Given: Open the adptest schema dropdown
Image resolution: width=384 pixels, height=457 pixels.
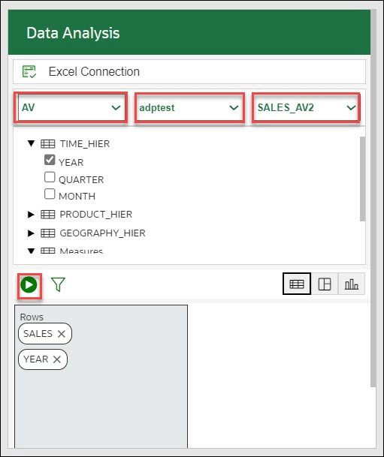Looking at the screenshot, I should coord(189,107).
